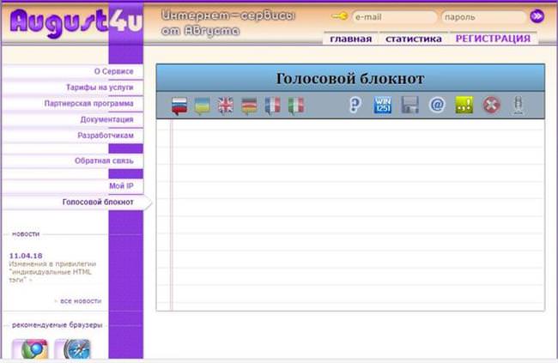Save notes with floppy disk icon
Screen dimensions: 558x363
click(x=410, y=105)
